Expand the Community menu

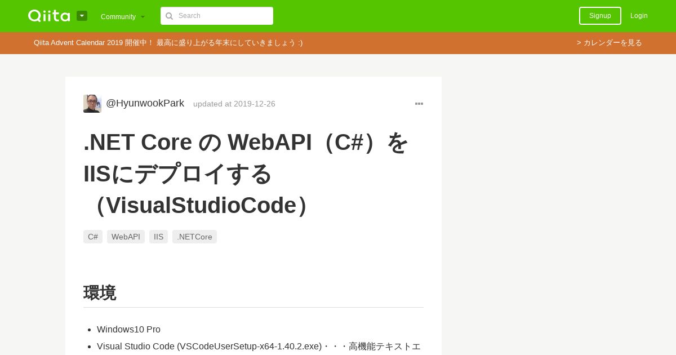pyautogui.click(x=123, y=16)
